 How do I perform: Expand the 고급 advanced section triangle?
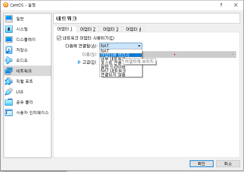pos(79,62)
